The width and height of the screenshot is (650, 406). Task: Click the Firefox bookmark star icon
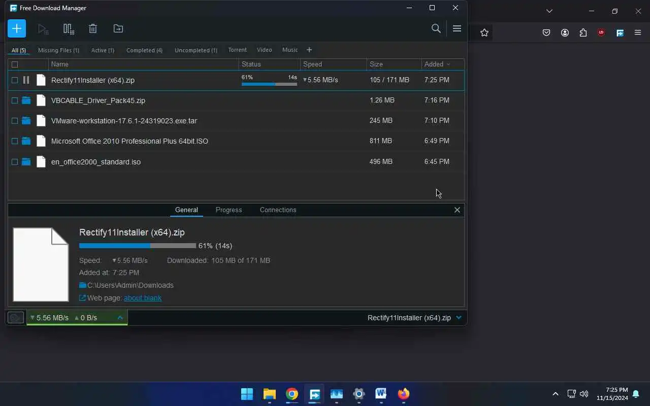click(x=484, y=32)
